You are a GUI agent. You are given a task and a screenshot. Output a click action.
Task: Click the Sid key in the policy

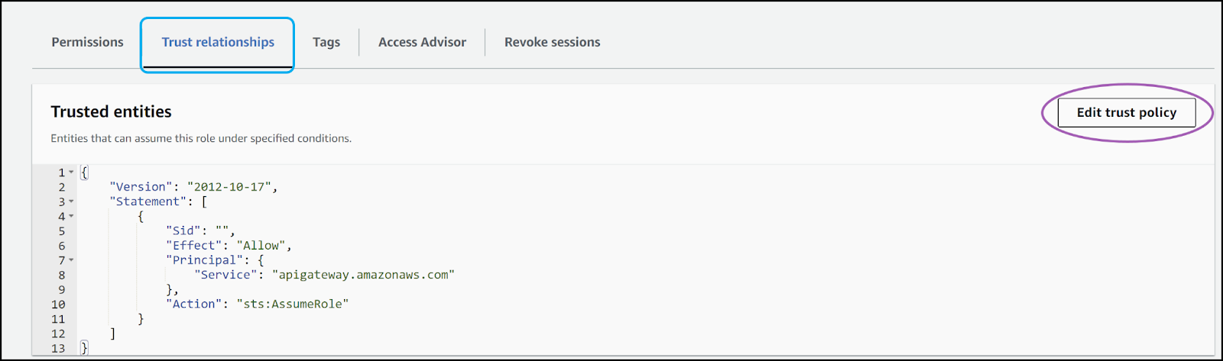(x=183, y=231)
